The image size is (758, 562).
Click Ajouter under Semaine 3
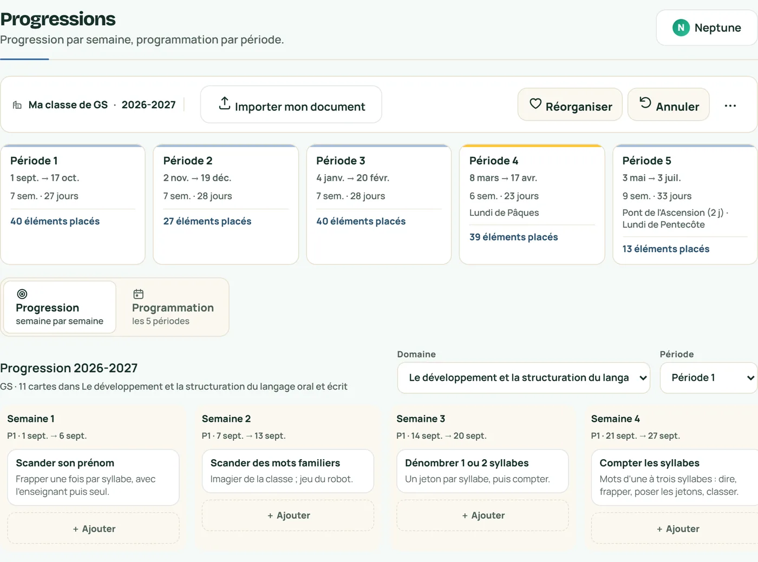[x=482, y=515]
